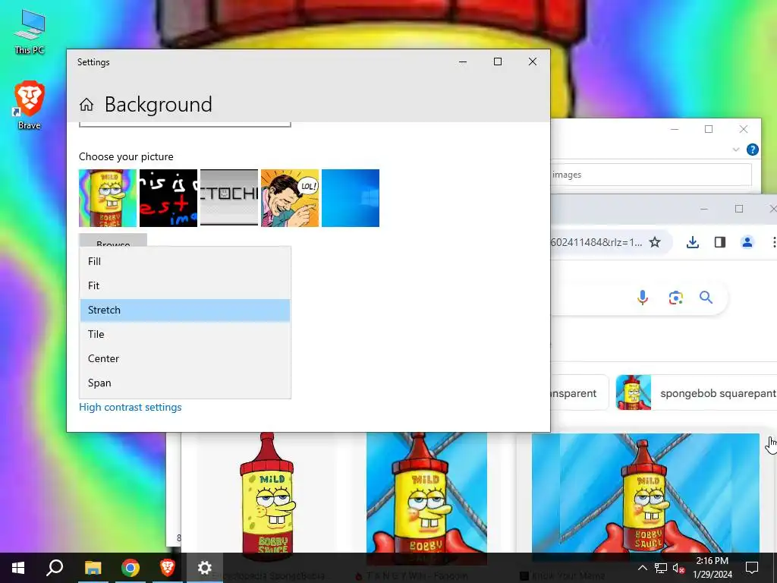
Task: Click the Chrome address bar URL
Action: pos(597,242)
